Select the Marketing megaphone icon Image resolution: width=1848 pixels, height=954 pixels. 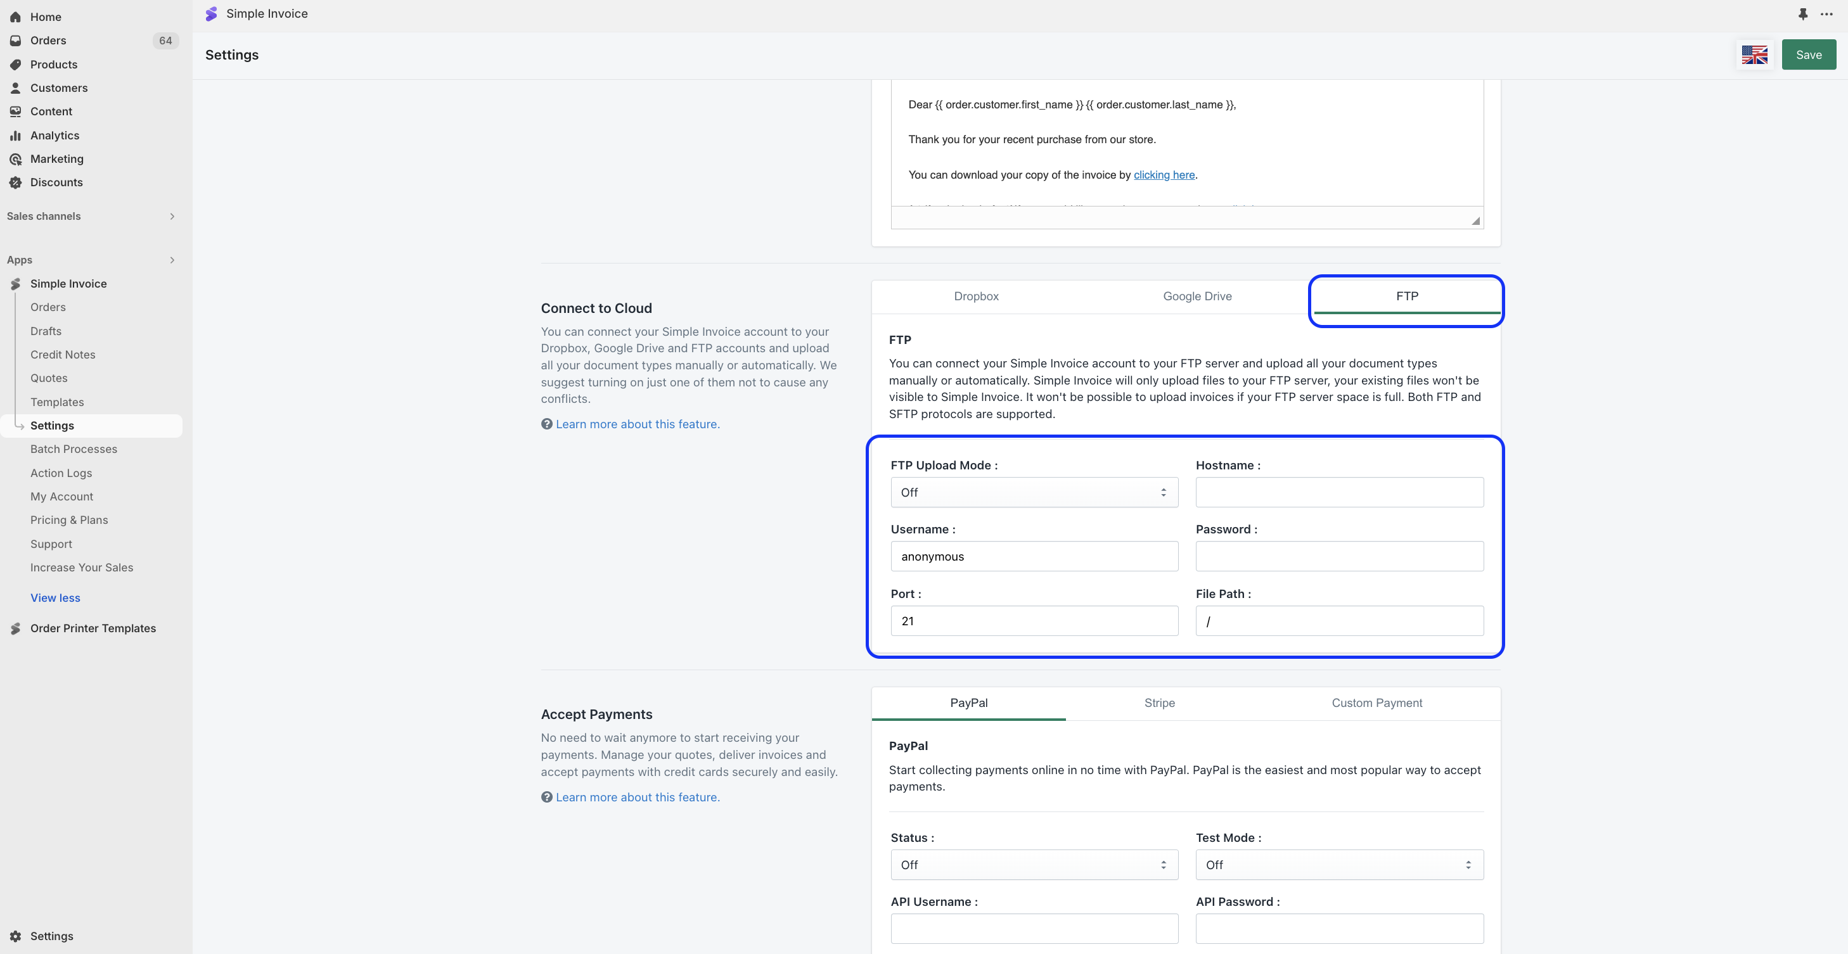16,158
